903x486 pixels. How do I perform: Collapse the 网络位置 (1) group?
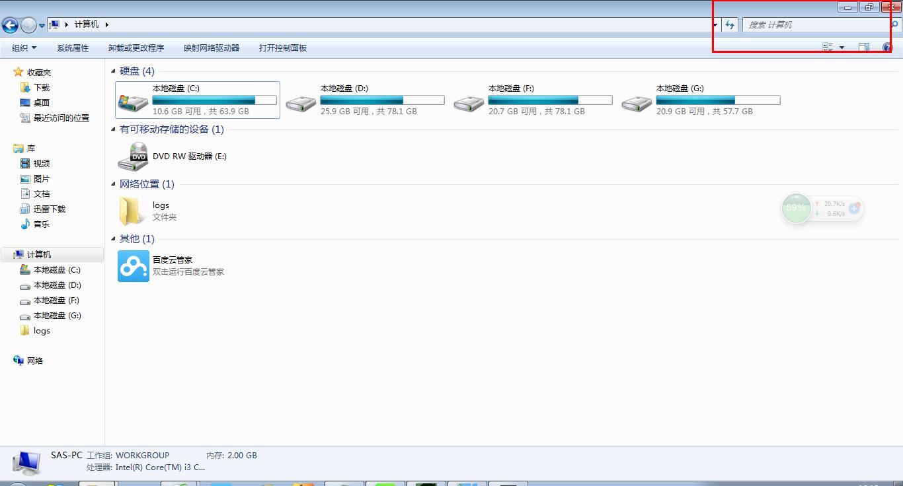(x=114, y=184)
